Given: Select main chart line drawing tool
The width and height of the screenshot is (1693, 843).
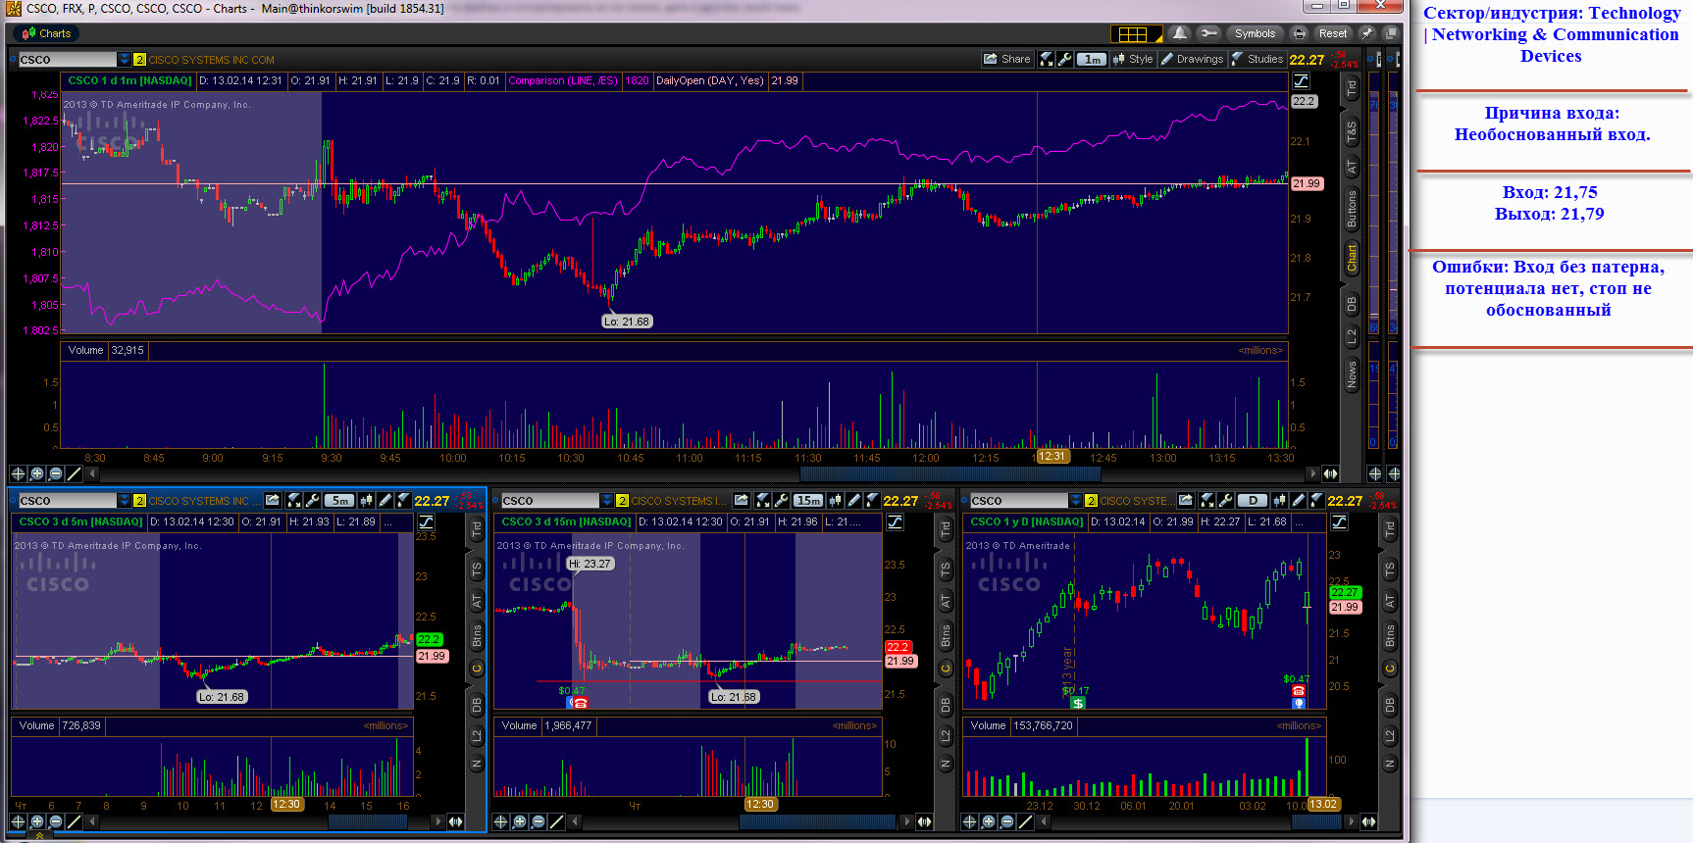Looking at the screenshot, I should 74,473.
